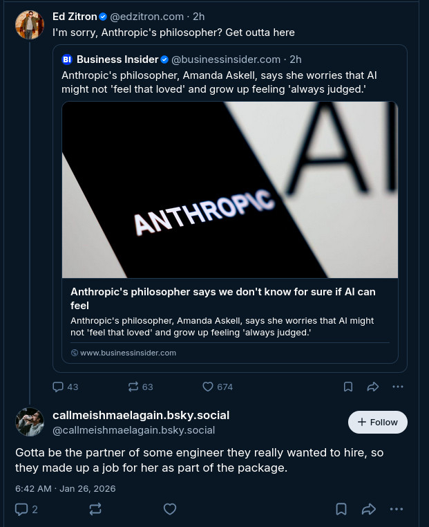Viewport: 429px width, 527px height.
Task: Follow callmeishmaelagain.bsky.social
Action: coord(377,422)
